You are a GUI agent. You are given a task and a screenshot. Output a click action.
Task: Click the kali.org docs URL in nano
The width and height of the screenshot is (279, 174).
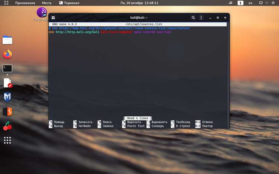[124, 28]
